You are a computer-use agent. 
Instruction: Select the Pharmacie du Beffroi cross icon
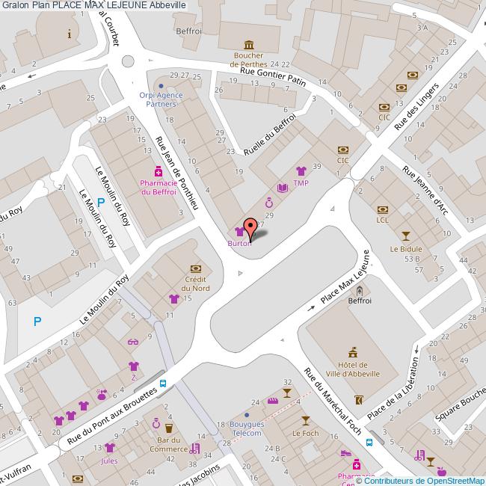tap(158, 171)
